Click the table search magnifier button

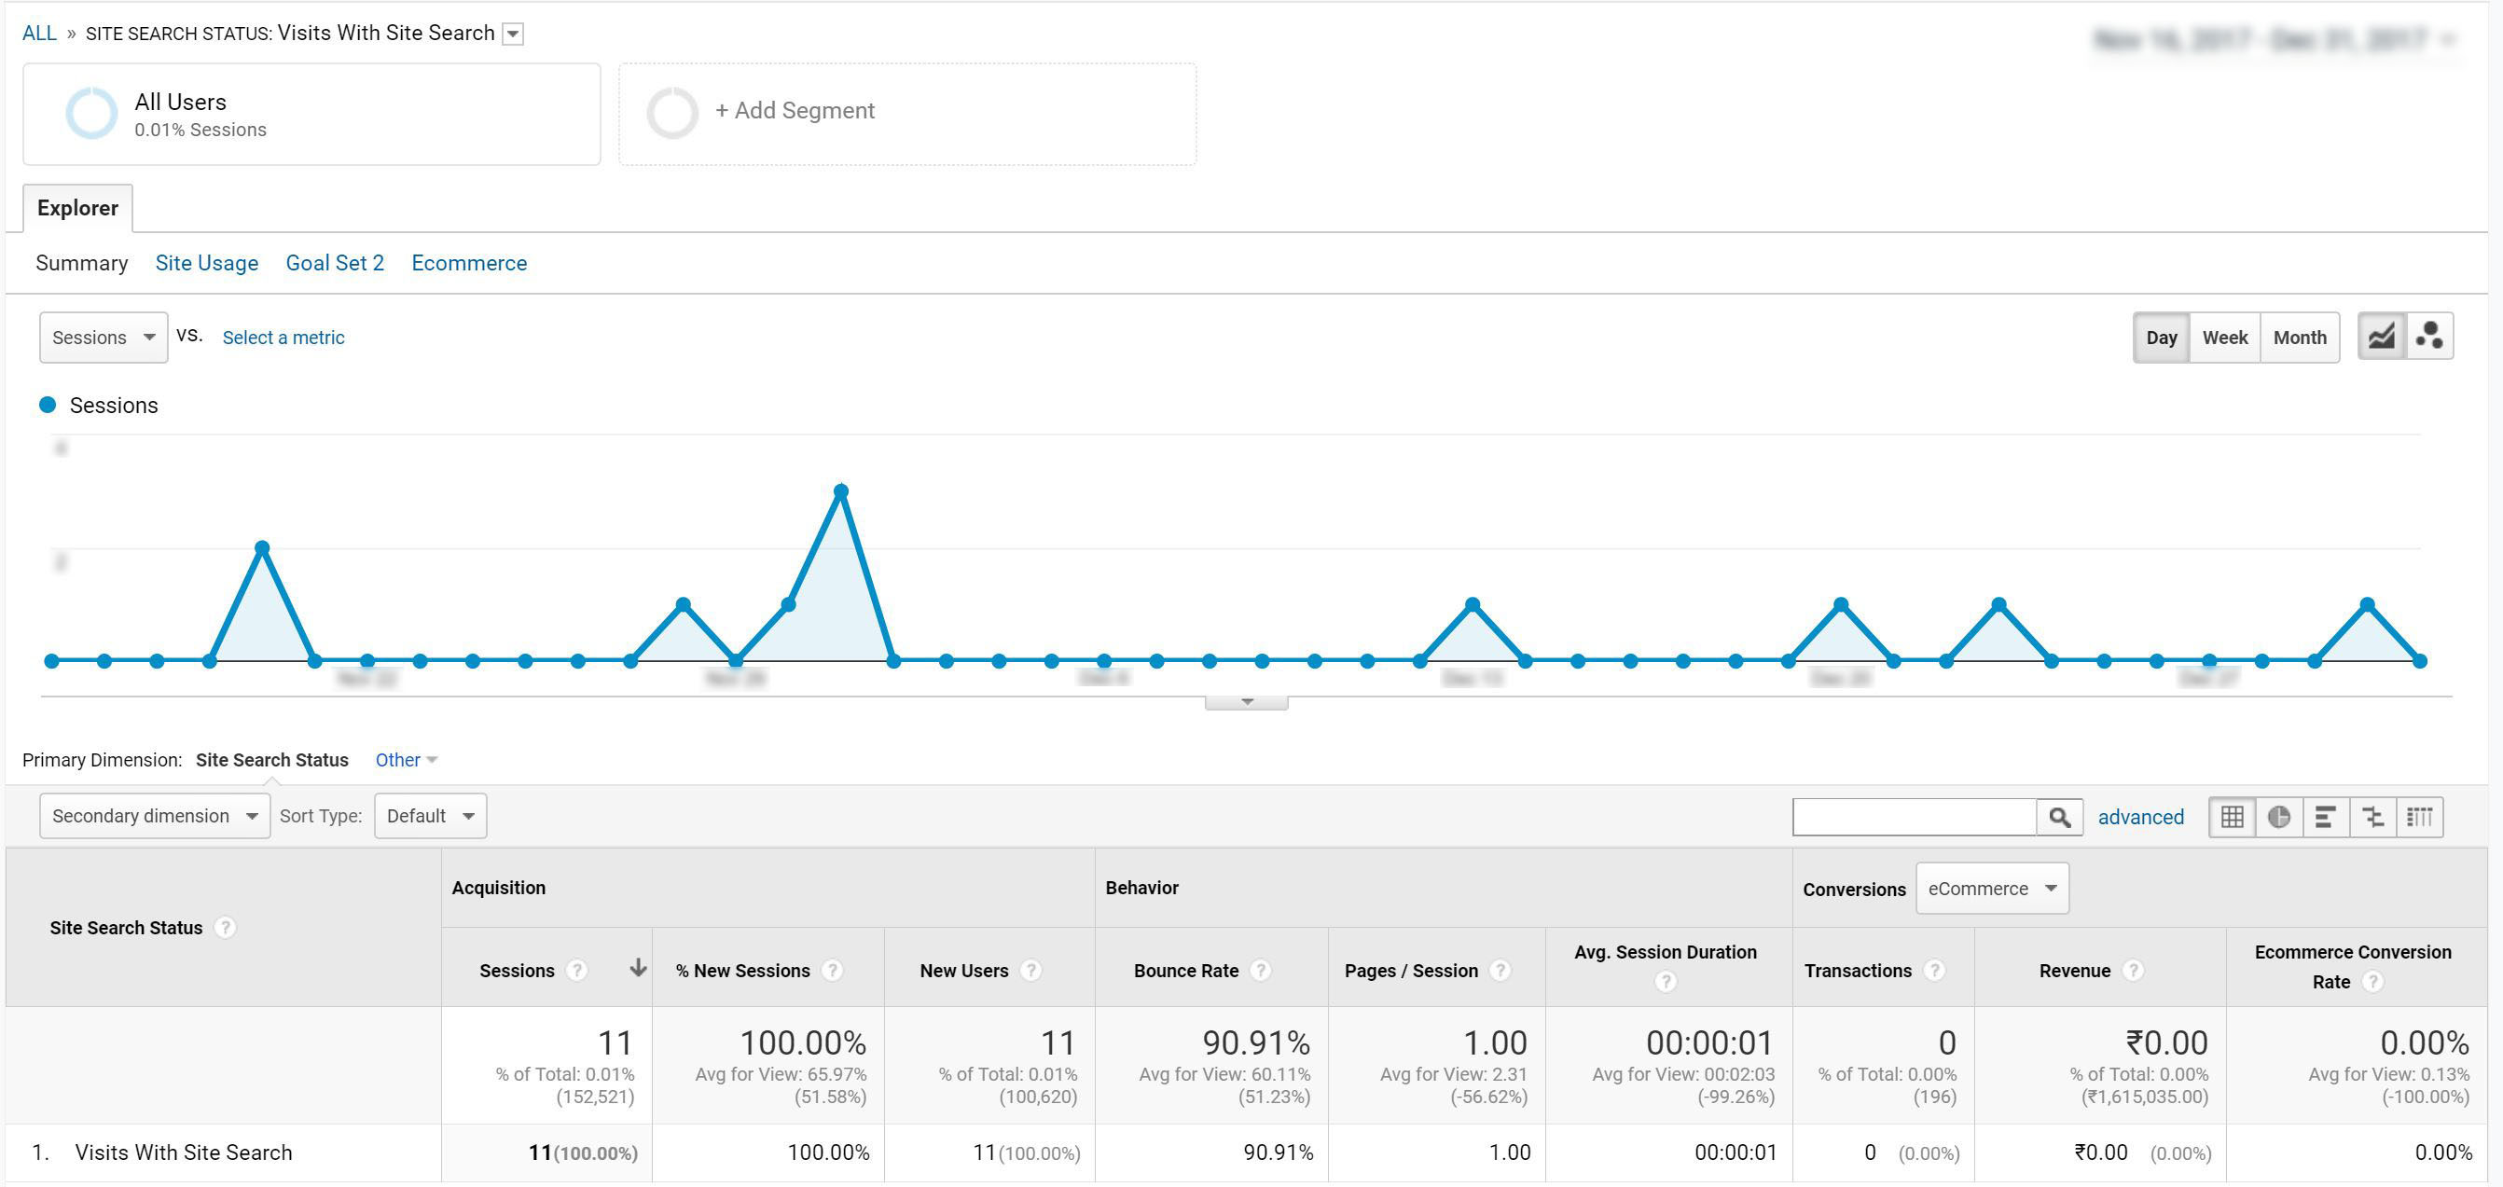pyautogui.click(x=2059, y=817)
